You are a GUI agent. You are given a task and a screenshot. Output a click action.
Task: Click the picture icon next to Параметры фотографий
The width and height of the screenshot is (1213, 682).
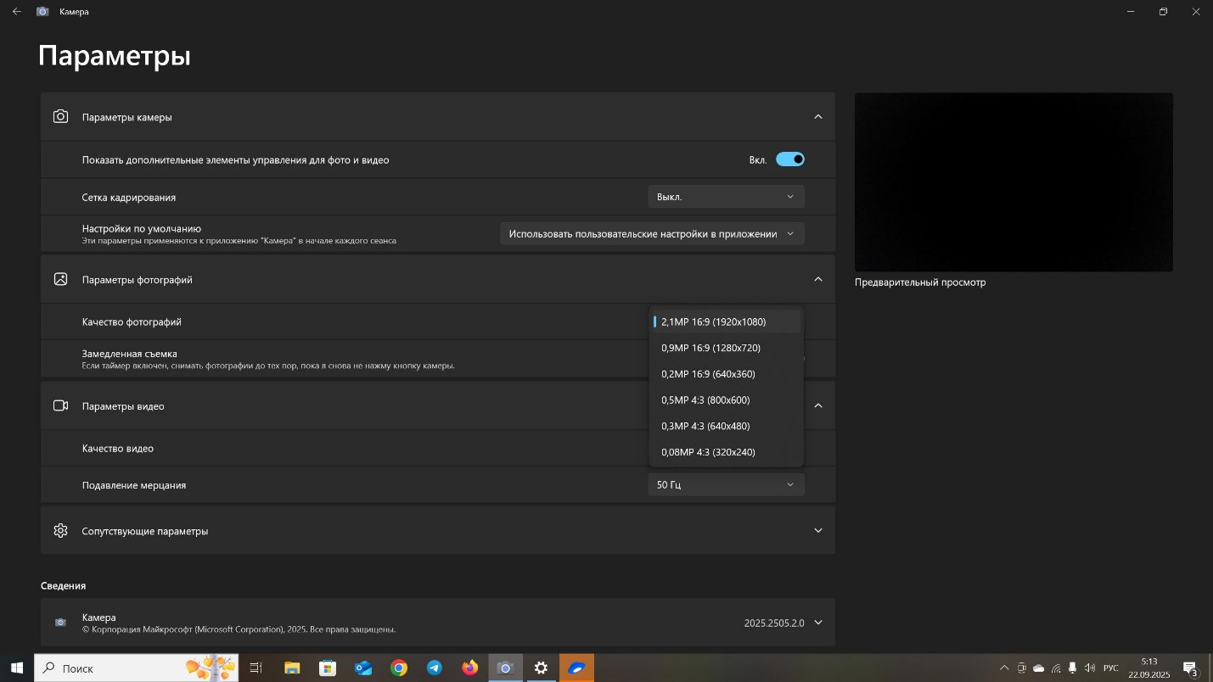[x=60, y=279]
